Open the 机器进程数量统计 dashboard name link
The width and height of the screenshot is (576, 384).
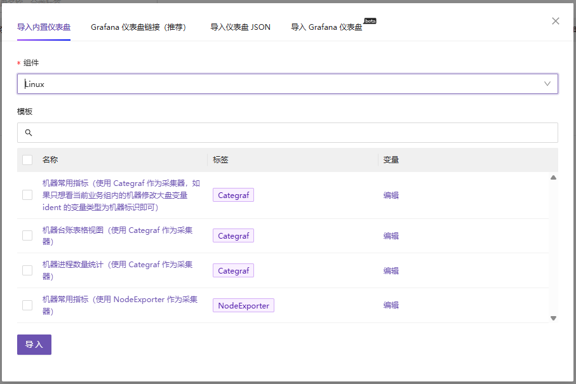point(117,265)
